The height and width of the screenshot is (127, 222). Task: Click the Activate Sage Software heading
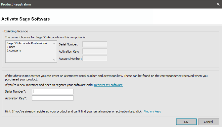click(26, 19)
